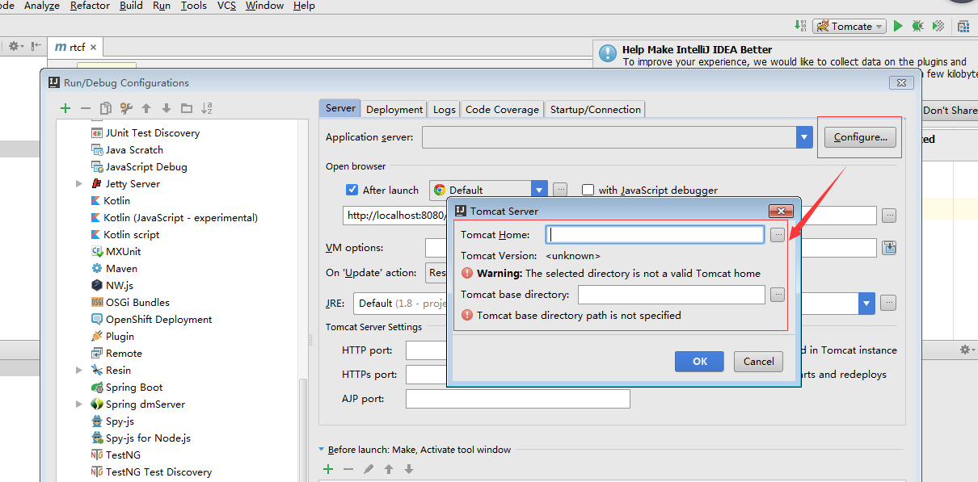Click the Configure... button
Viewport: 978px width, 482px height.
pyautogui.click(x=860, y=137)
